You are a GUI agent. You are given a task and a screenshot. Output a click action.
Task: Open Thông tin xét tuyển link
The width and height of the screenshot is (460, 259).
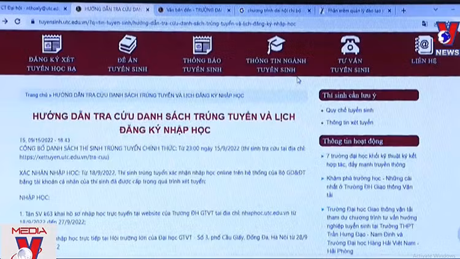[x=350, y=123]
